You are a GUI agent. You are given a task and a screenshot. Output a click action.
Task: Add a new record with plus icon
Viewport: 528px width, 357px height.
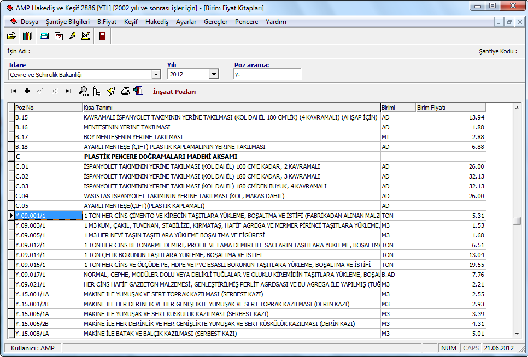pos(27,91)
